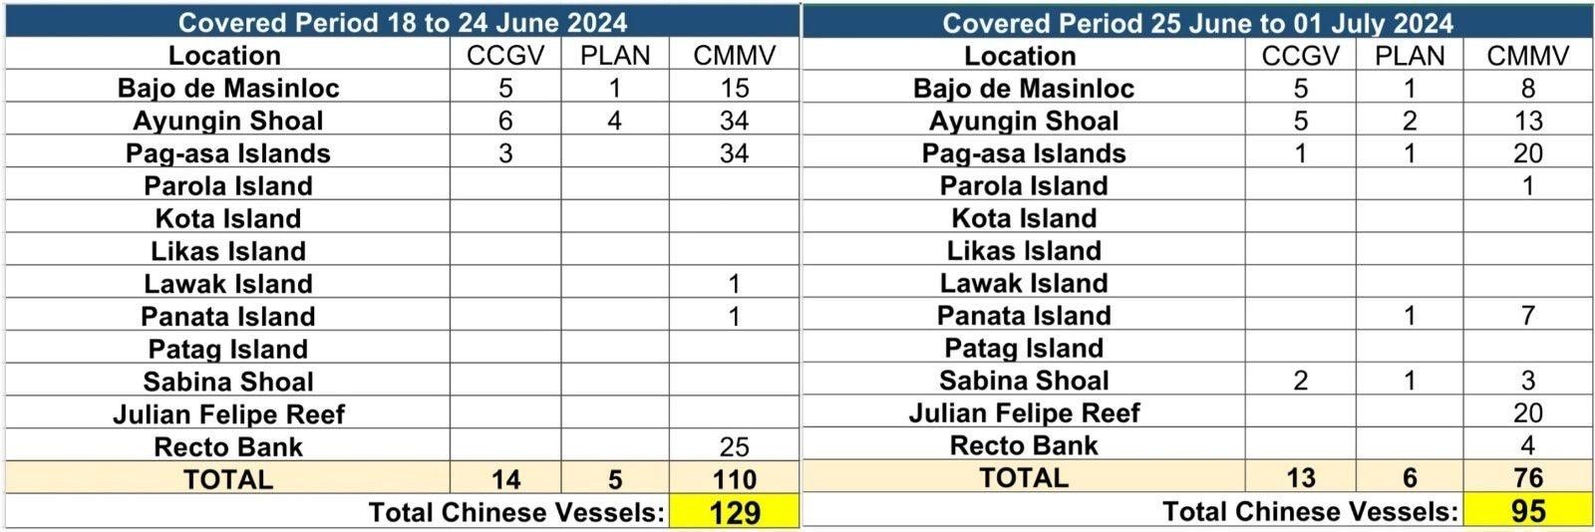The image size is (1595, 532).
Task: Click Panata Island CMMV value 7
Action: tap(1527, 316)
